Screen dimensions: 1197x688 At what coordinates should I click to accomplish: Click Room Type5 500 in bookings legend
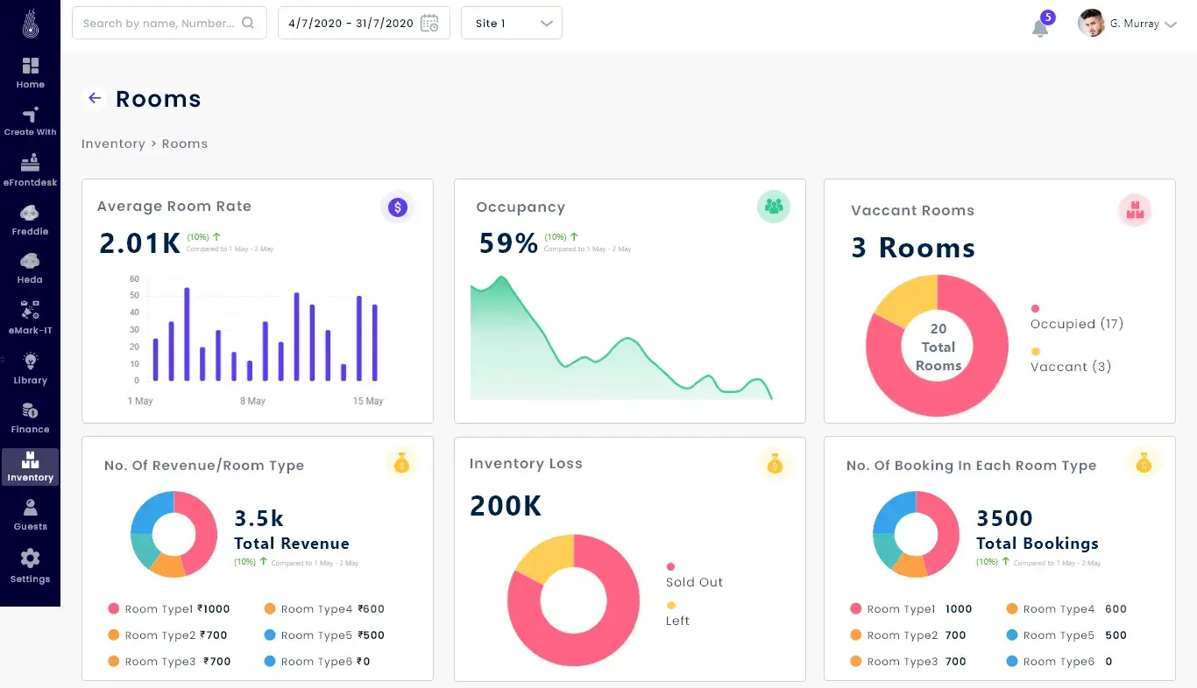pos(1066,635)
